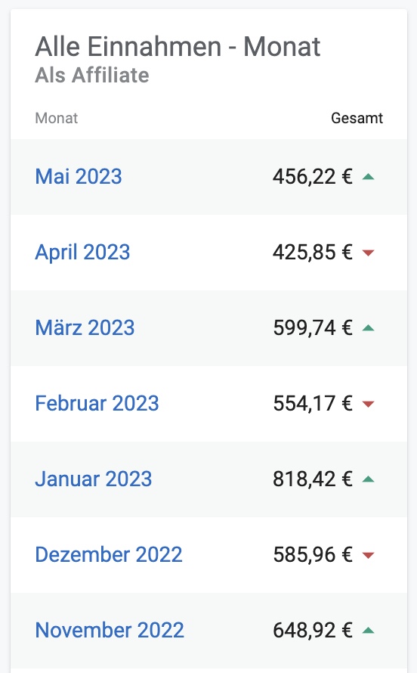The width and height of the screenshot is (417, 673).
Task: Click the red down arrow beside Dezember 2022
Action: (368, 555)
